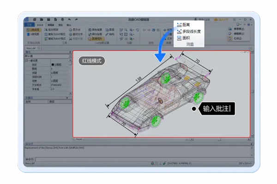Click the command line input field

pos(144,159)
